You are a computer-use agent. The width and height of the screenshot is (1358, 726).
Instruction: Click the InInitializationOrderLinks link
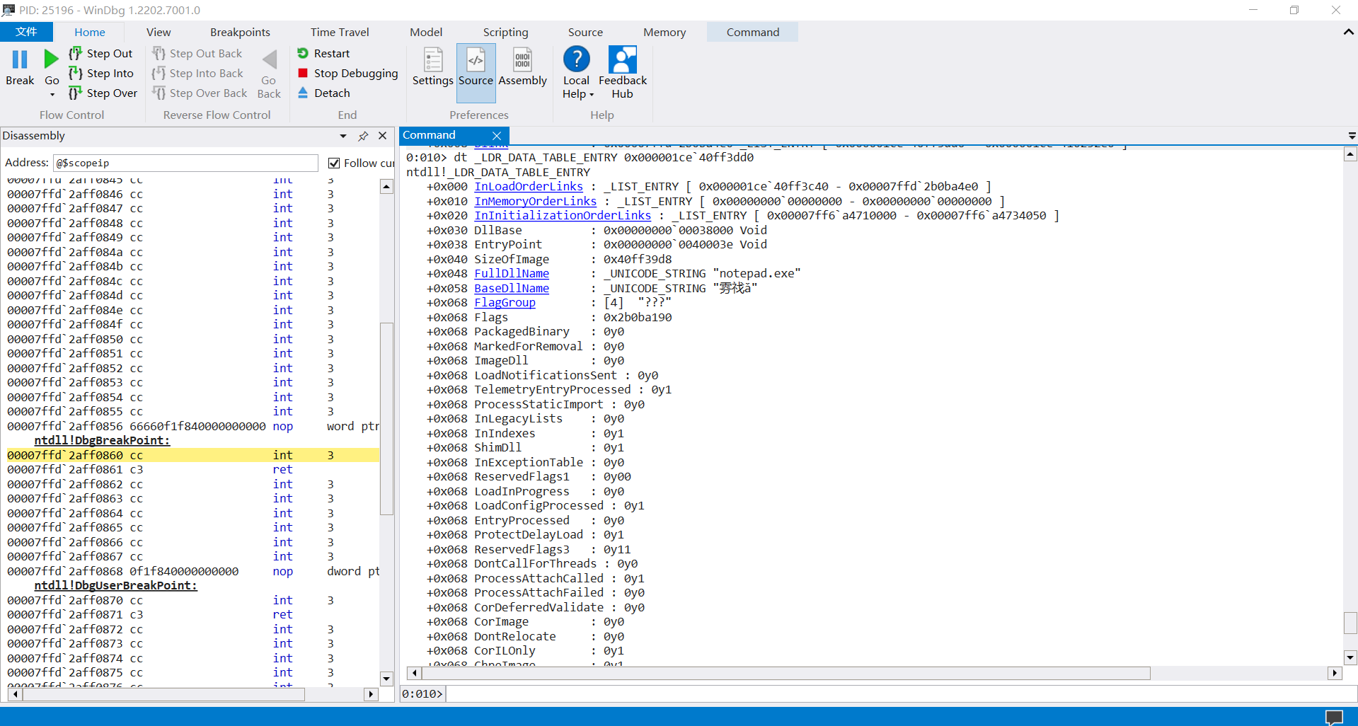pyautogui.click(x=563, y=215)
